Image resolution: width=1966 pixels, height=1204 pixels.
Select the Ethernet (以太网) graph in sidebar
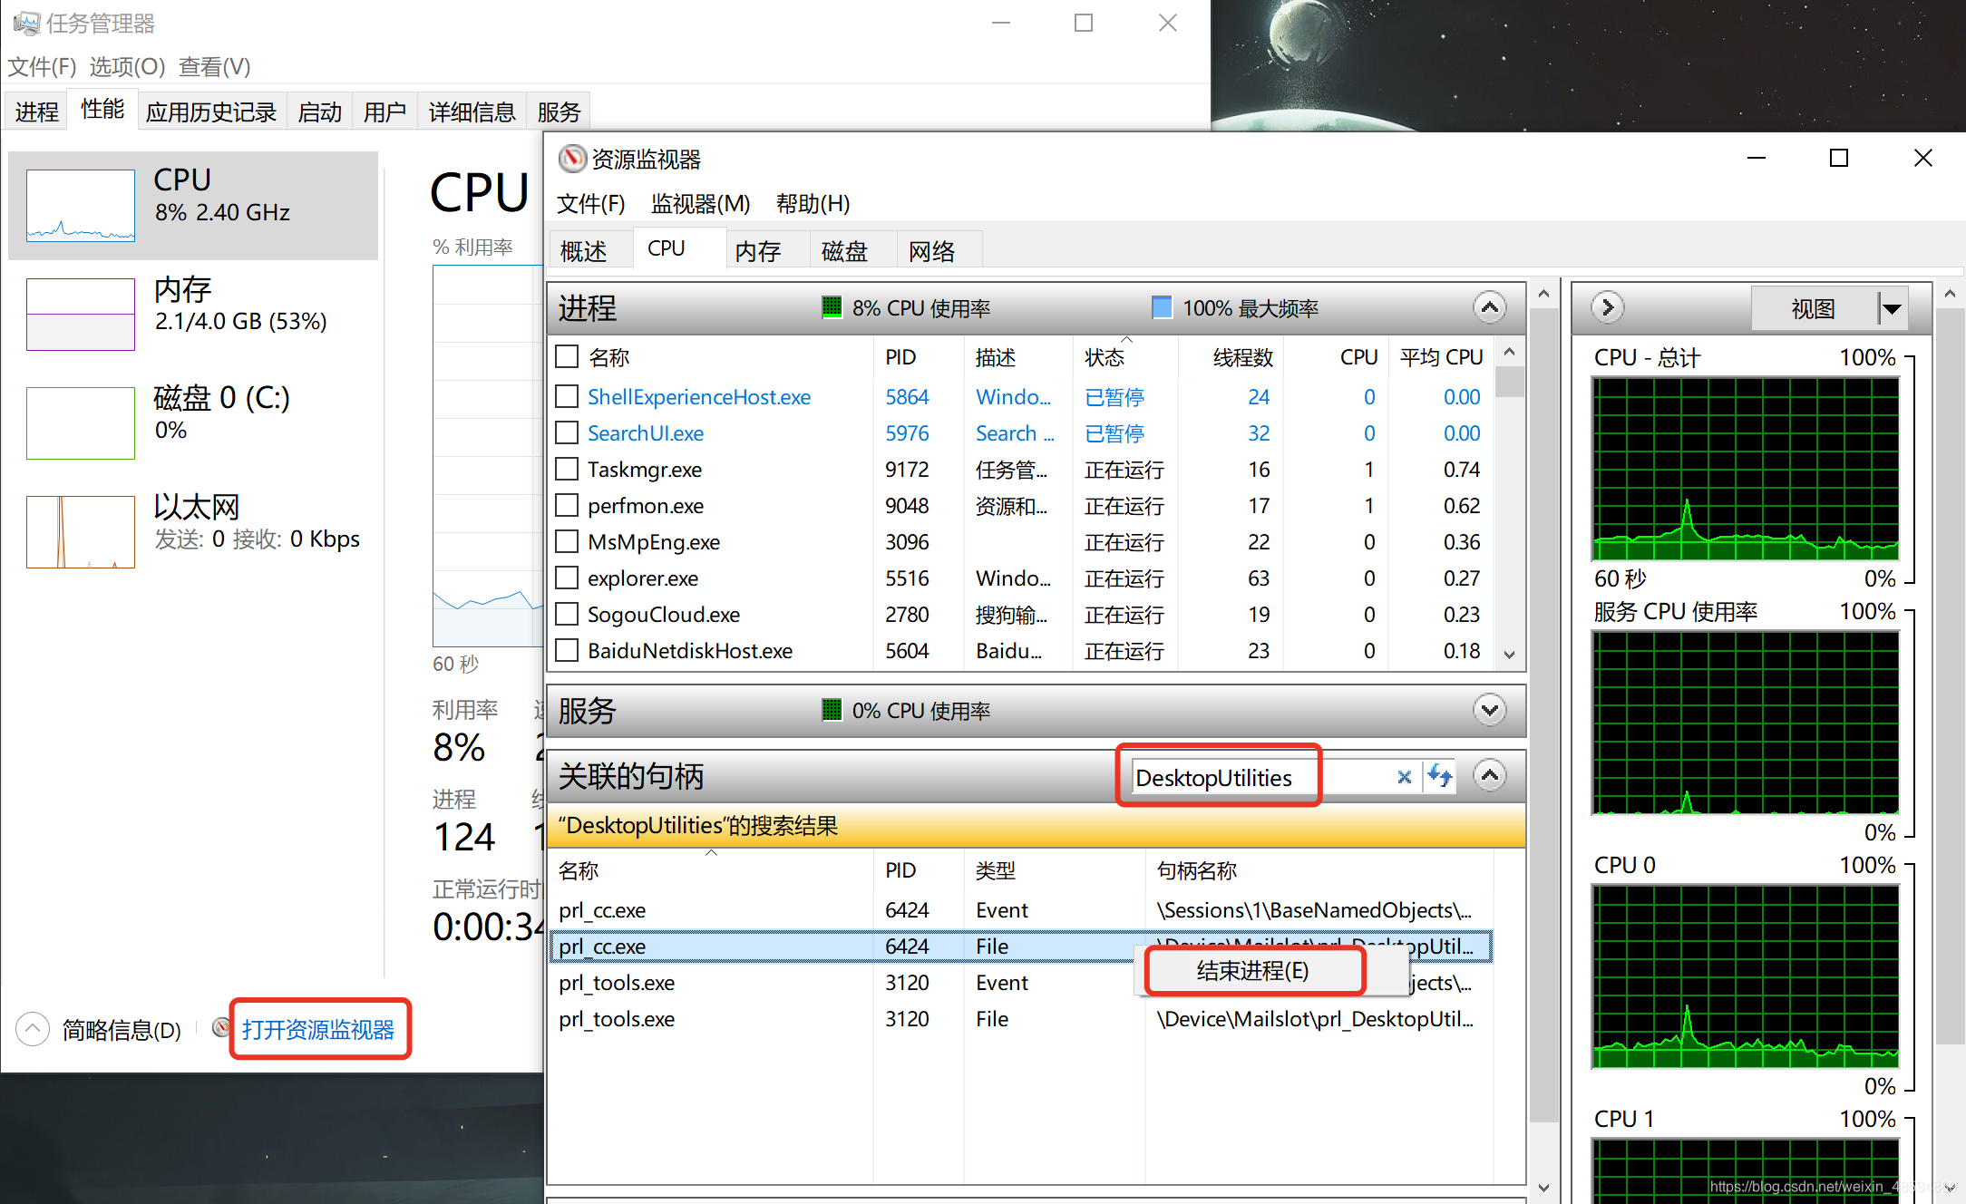pos(81,531)
